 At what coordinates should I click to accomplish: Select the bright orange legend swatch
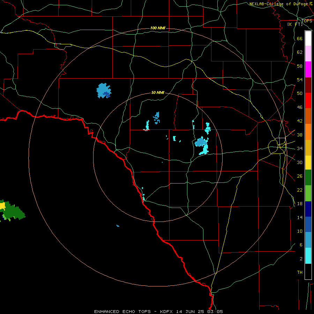coord(308,132)
